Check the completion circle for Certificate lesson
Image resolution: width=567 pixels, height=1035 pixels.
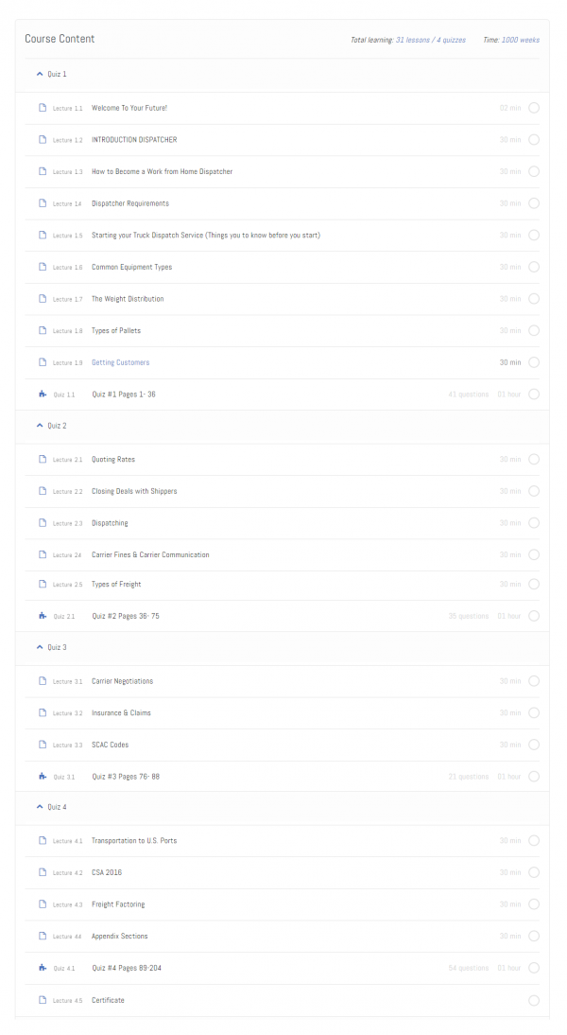(x=534, y=1000)
